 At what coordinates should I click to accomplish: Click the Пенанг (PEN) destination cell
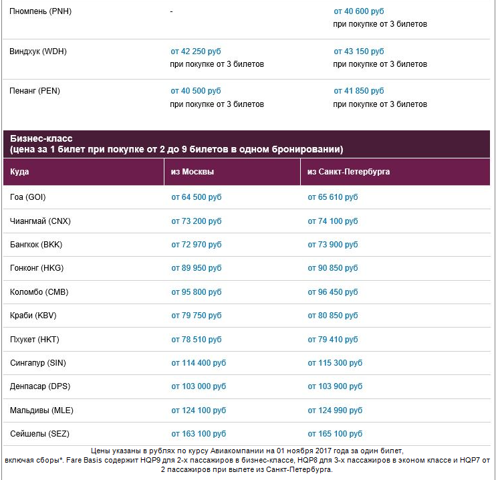35,91
